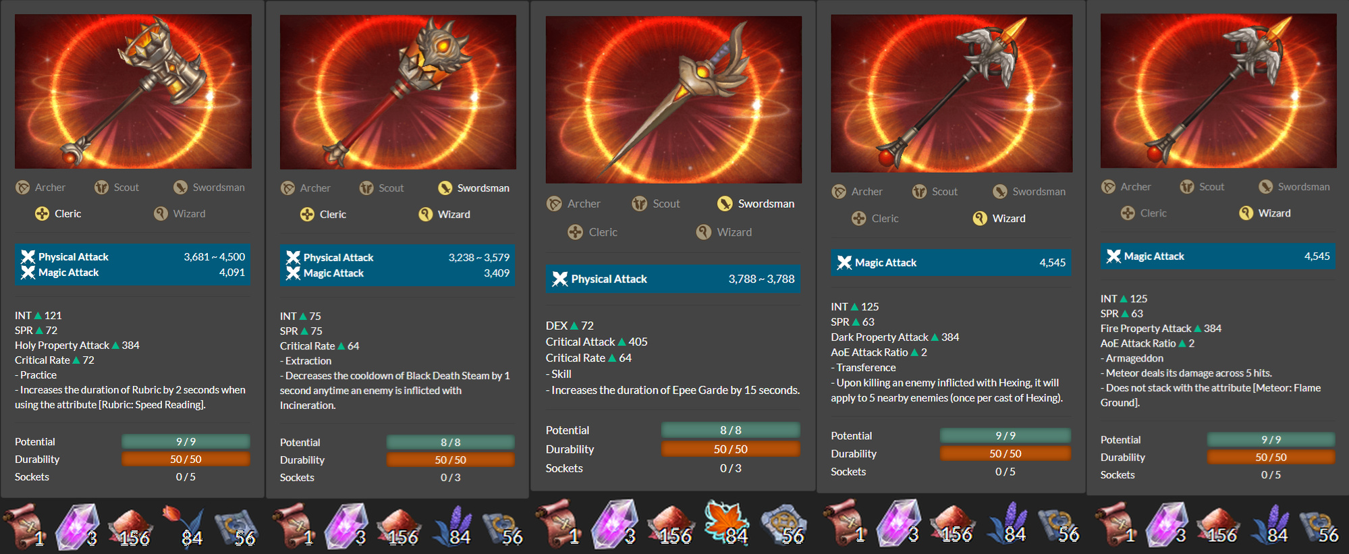The width and height of the screenshot is (1349, 554).
Task: Click the Archer class label on second card
Action: coord(315,188)
